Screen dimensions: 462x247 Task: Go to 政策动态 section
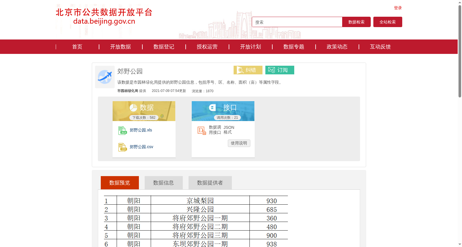tap(337, 47)
